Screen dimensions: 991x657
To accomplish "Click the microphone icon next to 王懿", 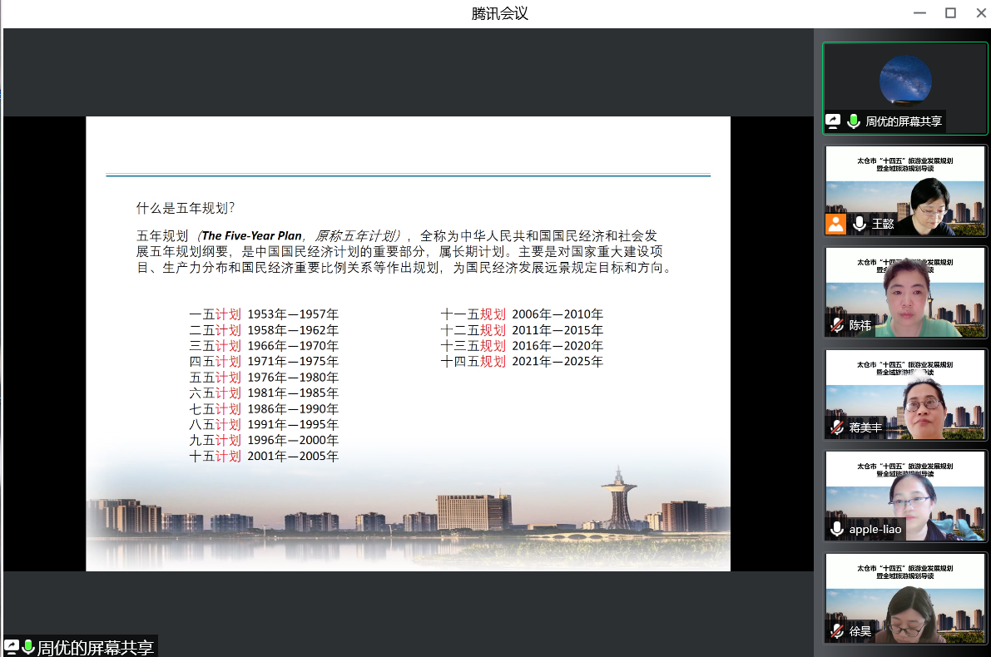I will tap(860, 224).
